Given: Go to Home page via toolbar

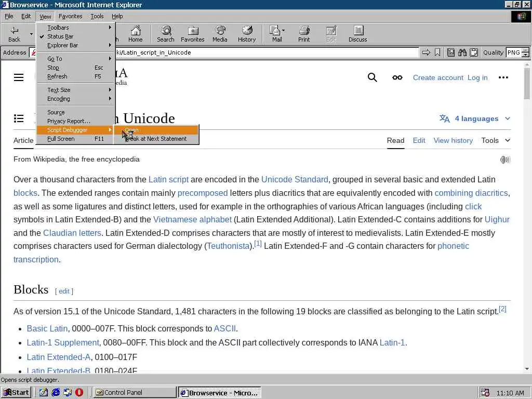Looking at the screenshot, I should pyautogui.click(x=136, y=34).
